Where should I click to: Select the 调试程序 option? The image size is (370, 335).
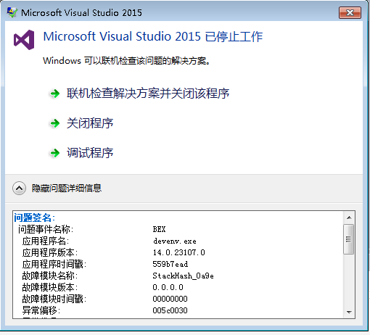click(90, 153)
